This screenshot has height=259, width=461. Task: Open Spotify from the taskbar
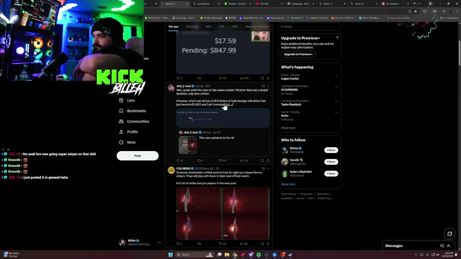coord(259,255)
